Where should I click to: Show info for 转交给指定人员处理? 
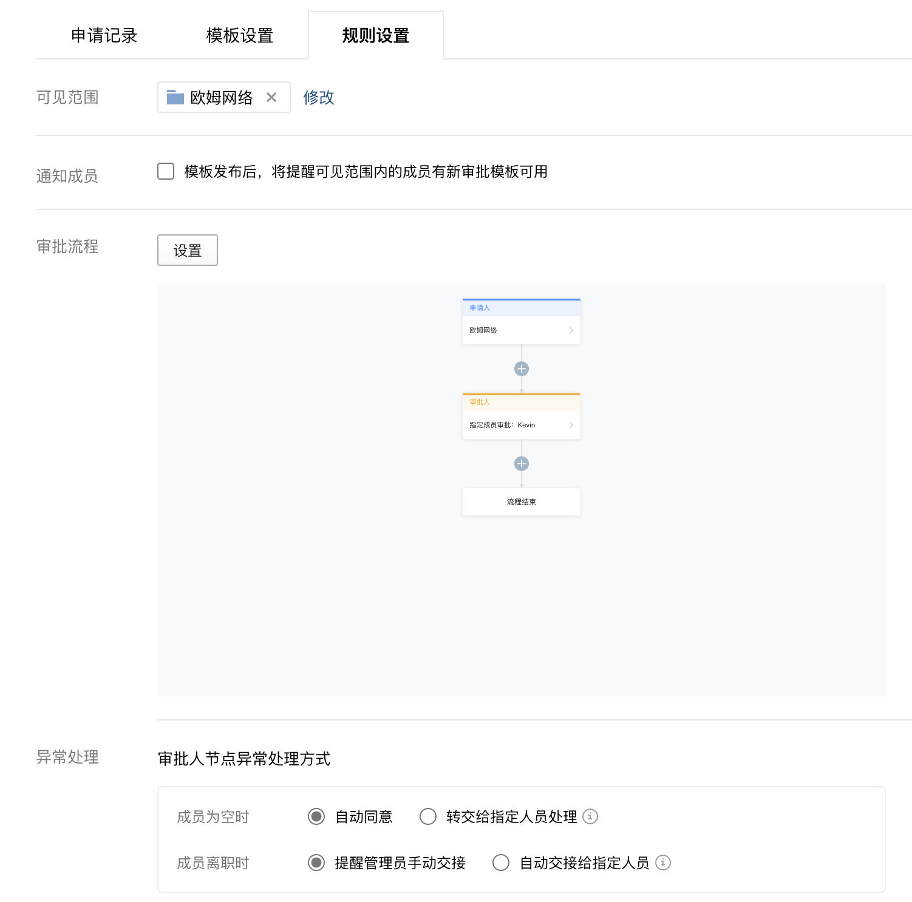pyautogui.click(x=590, y=816)
